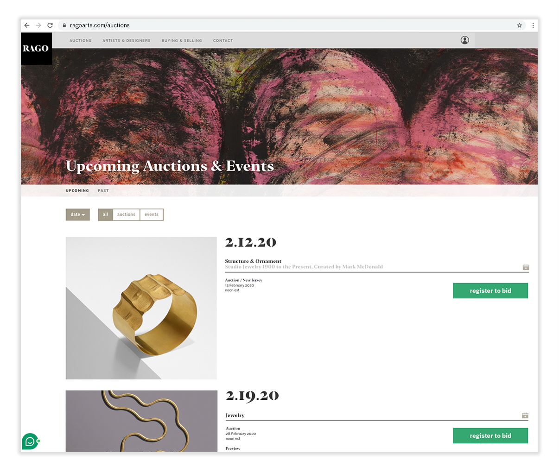The image size is (559, 473).
Task: Reload the page with refresh icon
Action: pyautogui.click(x=50, y=25)
